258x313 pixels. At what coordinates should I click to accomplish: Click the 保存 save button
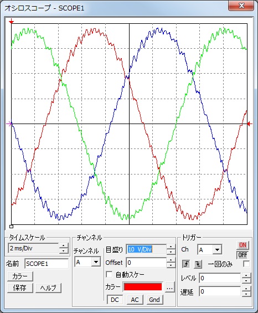click(x=20, y=288)
